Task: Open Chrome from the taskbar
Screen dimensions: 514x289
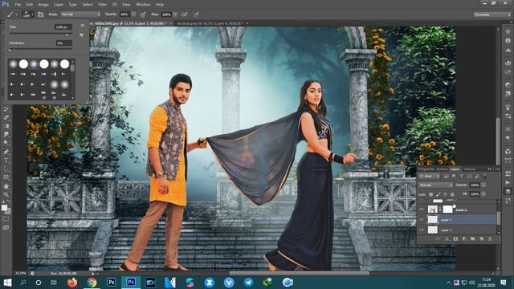Action: tap(92, 283)
